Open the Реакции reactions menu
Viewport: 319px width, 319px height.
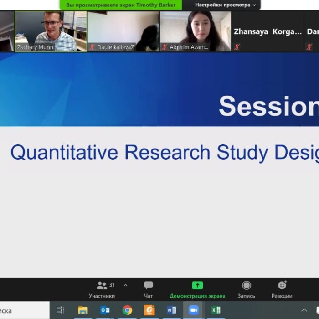[x=282, y=289]
